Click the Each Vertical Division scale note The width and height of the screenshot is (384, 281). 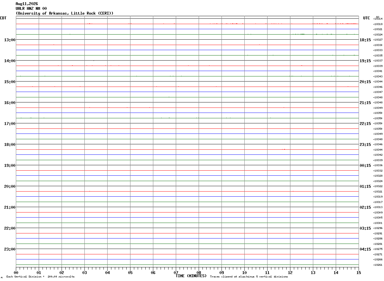coord(40,277)
